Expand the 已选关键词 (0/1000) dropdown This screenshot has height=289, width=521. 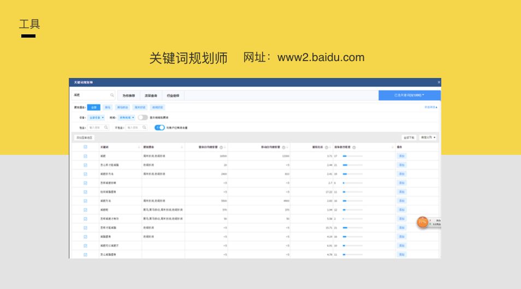click(x=409, y=95)
